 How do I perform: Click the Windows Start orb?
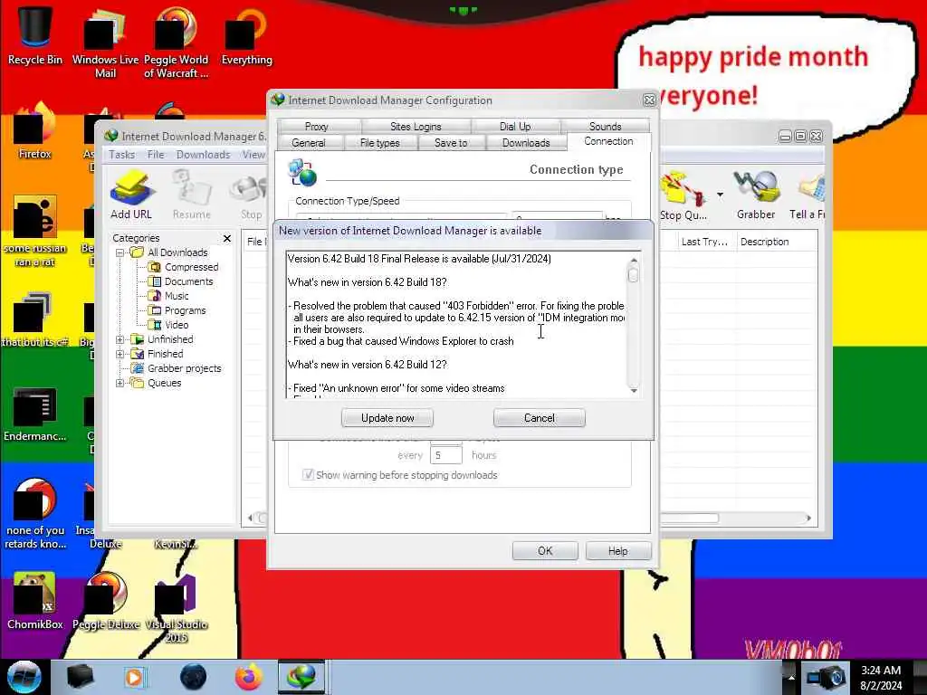click(24, 677)
